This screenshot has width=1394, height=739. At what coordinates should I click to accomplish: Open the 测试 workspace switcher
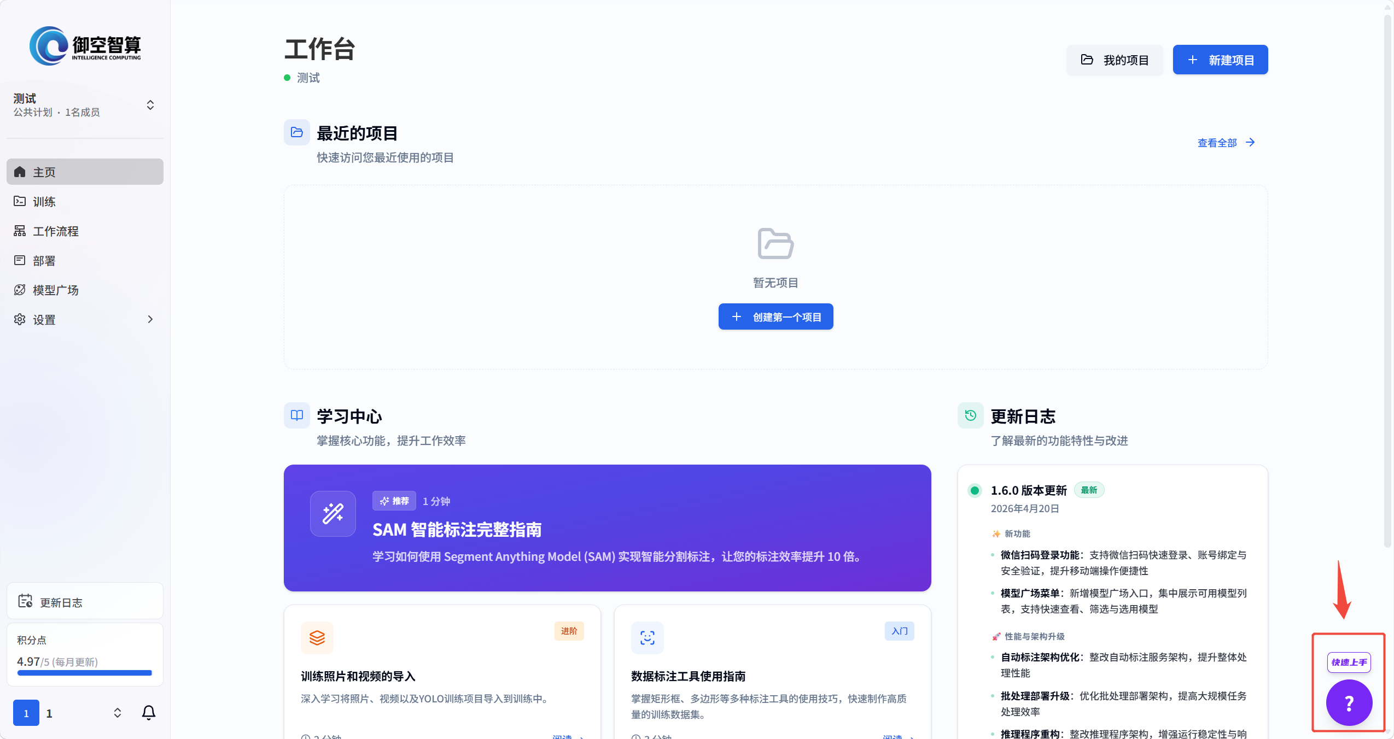coord(85,105)
